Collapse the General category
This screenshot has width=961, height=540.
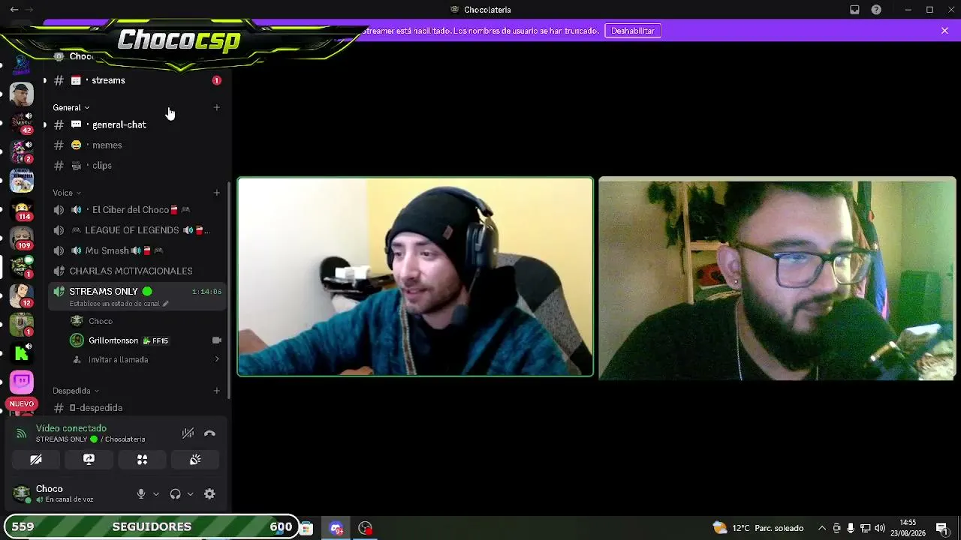tap(71, 107)
